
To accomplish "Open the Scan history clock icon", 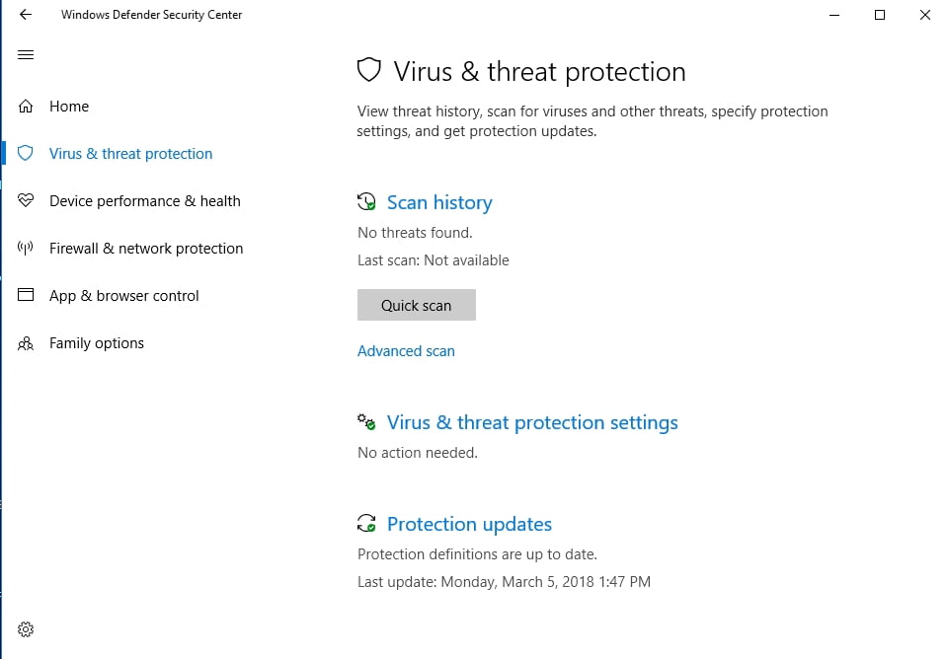I will click(x=366, y=201).
